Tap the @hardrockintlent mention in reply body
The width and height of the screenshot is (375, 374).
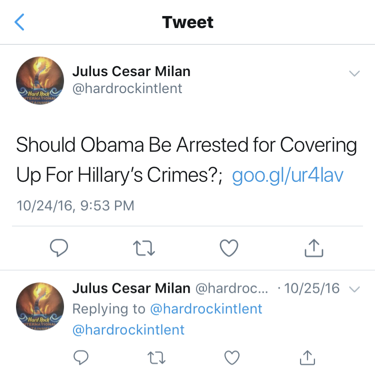pos(128,330)
